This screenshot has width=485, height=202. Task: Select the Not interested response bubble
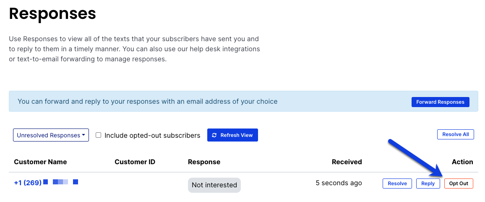click(x=214, y=185)
